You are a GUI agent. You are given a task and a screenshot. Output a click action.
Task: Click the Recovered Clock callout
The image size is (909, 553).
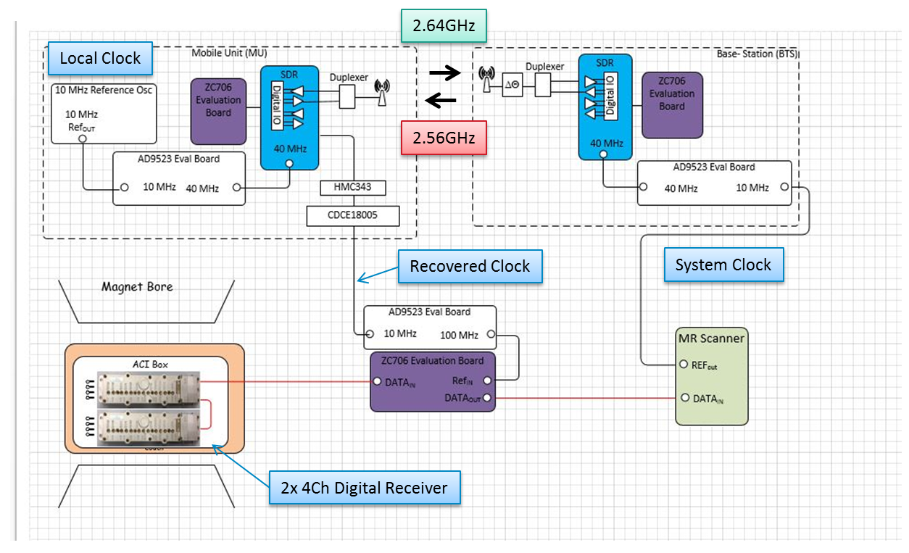tap(470, 267)
